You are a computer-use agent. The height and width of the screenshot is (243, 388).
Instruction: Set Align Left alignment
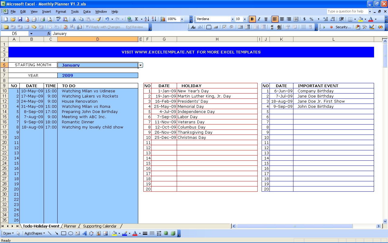click(275, 19)
